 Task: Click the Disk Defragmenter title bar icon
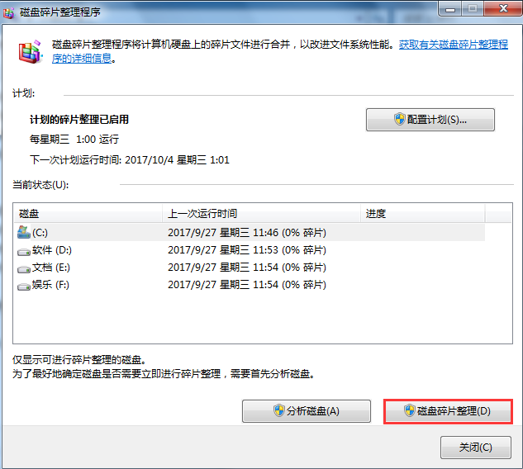tap(11, 11)
